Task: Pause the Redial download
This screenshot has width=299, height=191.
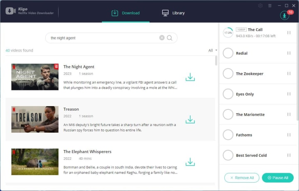Action: coord(289,53)
